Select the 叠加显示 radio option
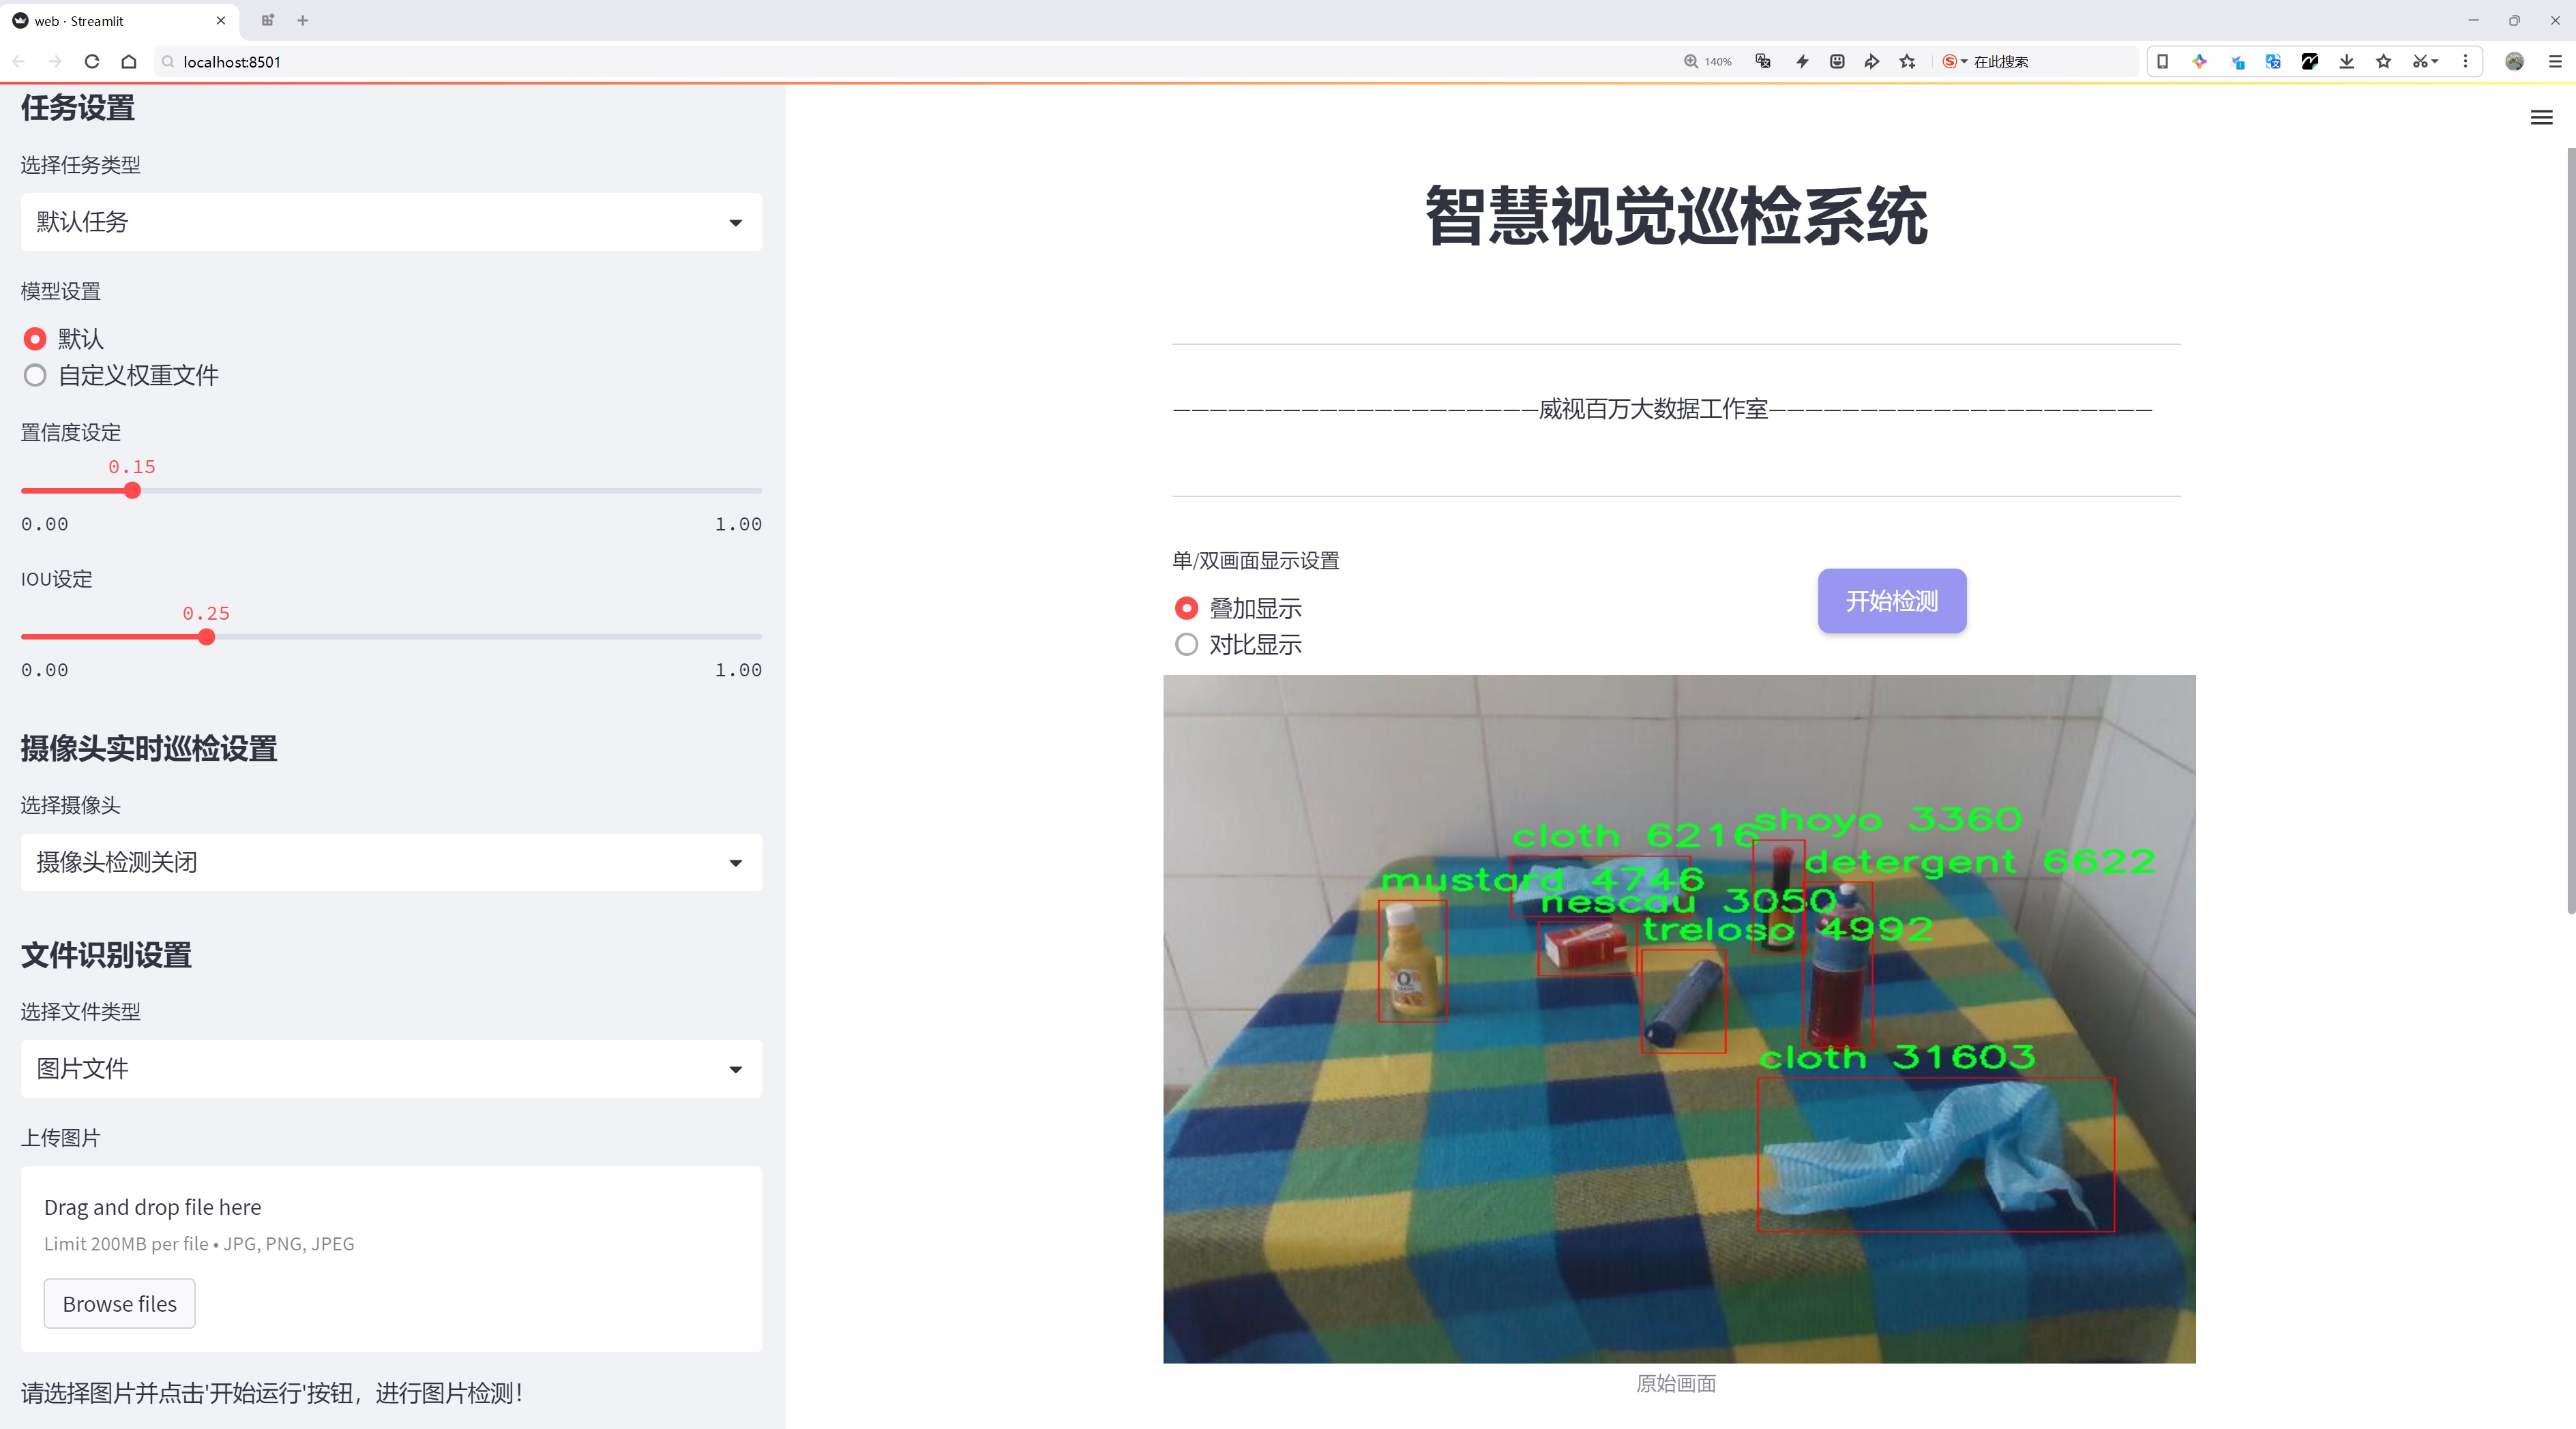Image resolution: width=2576 pixels, height=1429 pixels. click(x=1186, y=607)
